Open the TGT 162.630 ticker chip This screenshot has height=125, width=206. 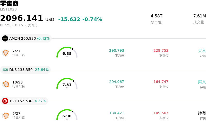24,101
